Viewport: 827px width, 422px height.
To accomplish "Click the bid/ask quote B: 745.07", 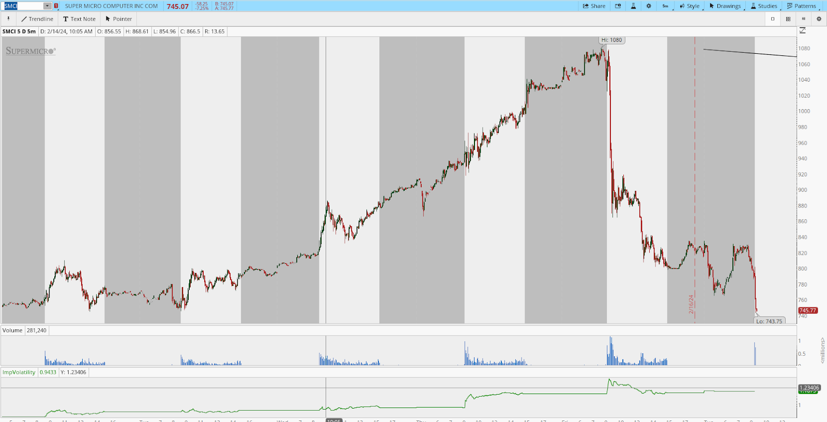I will tap(224, 4).
